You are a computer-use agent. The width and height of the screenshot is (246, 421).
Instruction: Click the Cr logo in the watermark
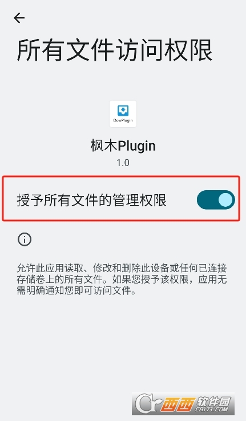(148, 404)
